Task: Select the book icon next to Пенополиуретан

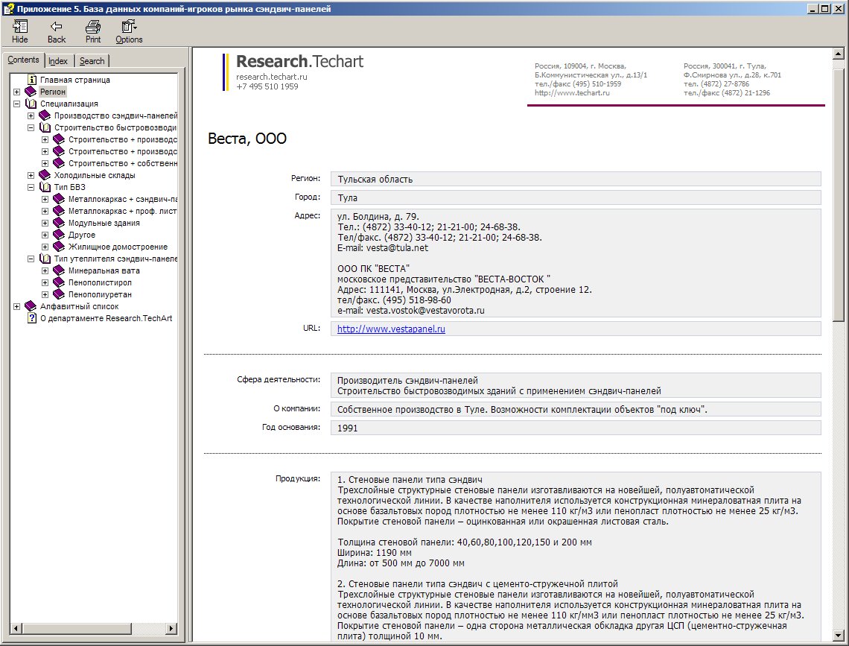Action: point(59,294)
